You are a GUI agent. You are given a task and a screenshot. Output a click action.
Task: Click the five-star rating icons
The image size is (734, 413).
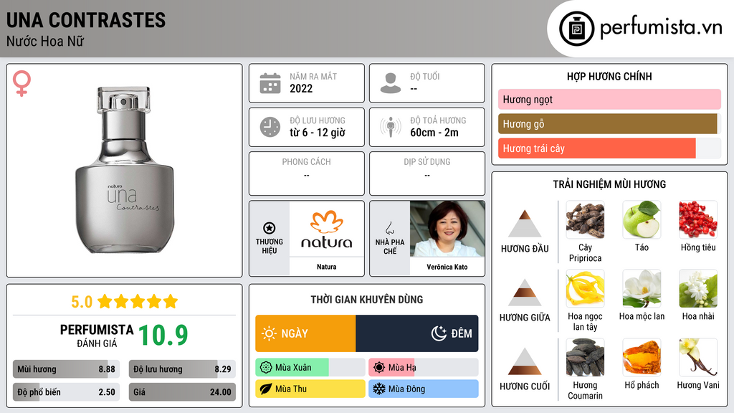pyautogui.click(x=138, y=302)
